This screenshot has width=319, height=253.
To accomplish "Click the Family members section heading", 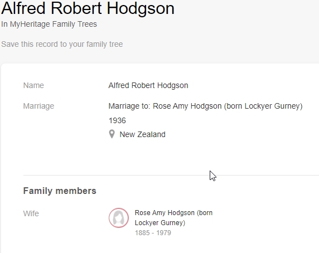I will coord(60,191).
